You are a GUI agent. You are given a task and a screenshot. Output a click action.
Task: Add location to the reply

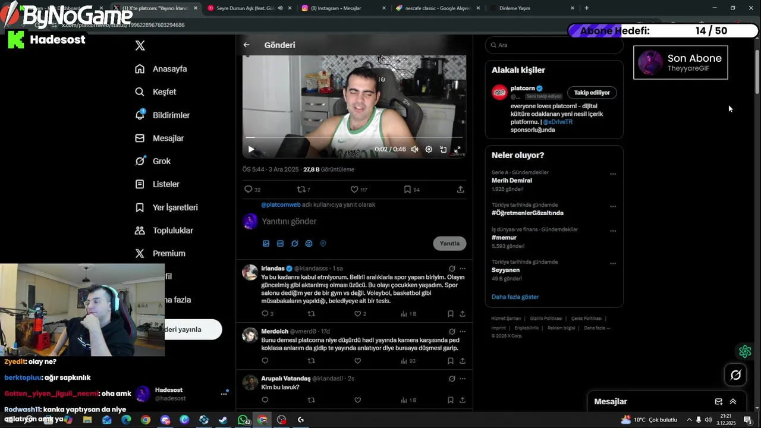323,243
